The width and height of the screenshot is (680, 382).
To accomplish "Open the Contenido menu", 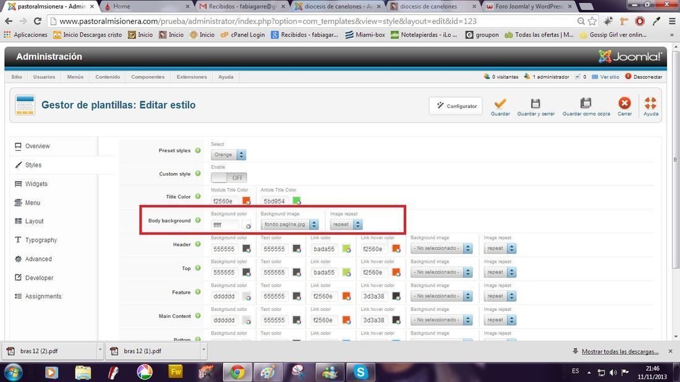I will pos(108,77).
